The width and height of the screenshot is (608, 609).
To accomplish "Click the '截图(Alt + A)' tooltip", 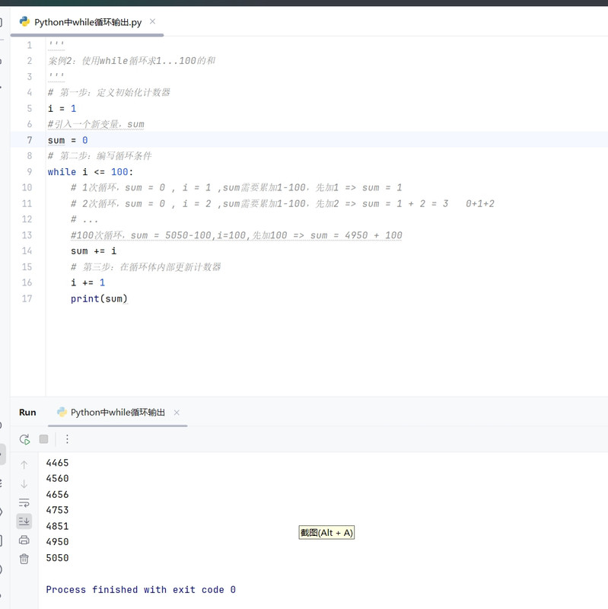I will point(326,532).
